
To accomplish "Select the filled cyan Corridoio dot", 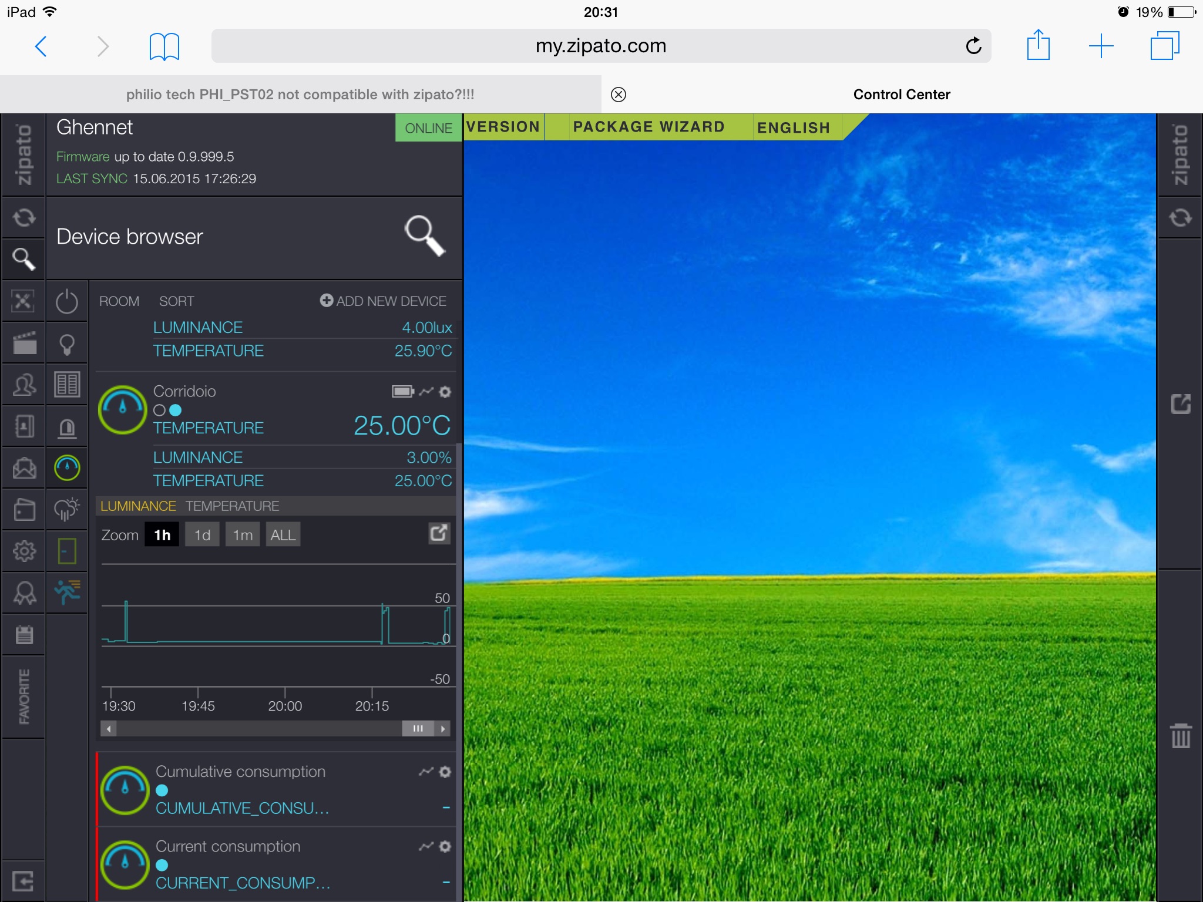I will (176, 410).
